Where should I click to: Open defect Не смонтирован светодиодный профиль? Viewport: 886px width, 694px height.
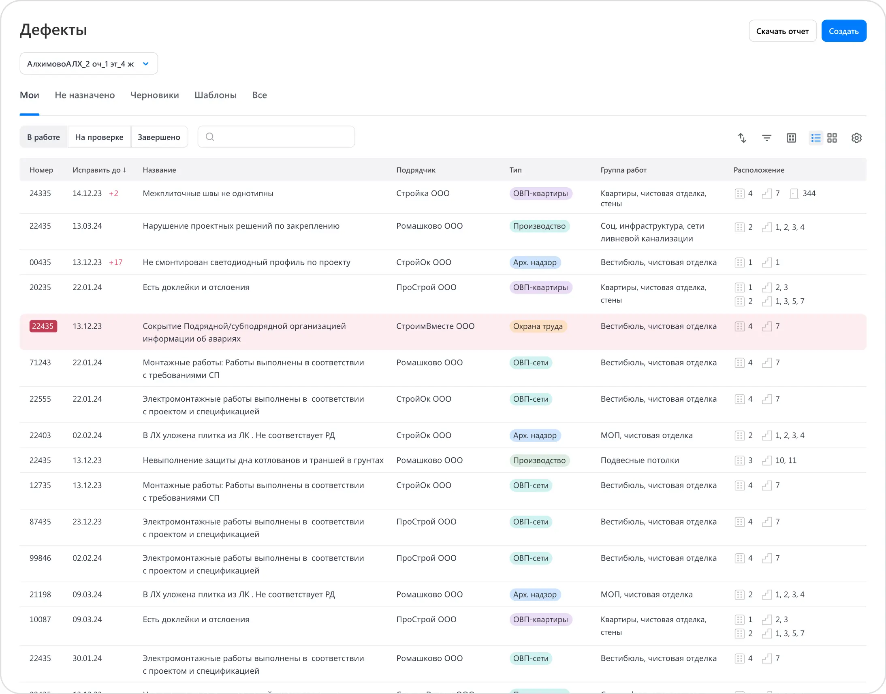(x=246, y=263)
